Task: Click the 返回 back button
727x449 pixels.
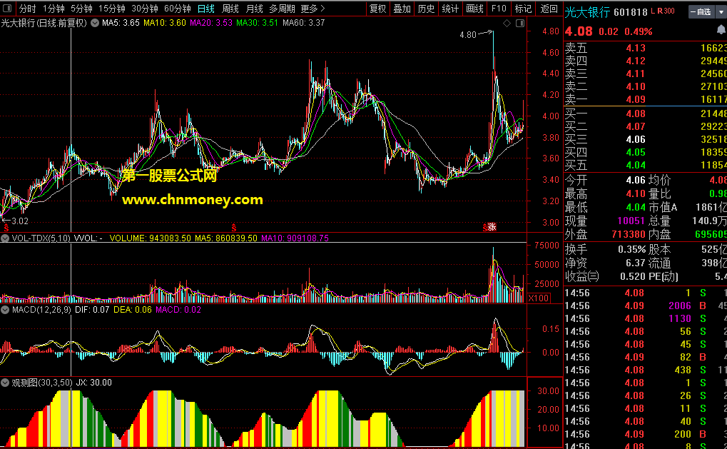Action: point(549,9)
